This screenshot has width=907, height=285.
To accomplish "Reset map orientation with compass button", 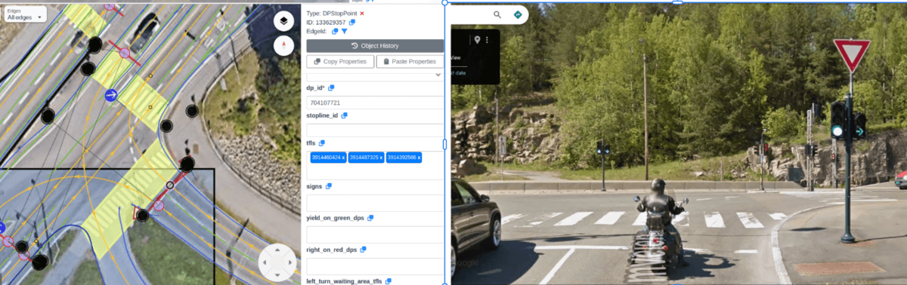I will pos(283,46).
